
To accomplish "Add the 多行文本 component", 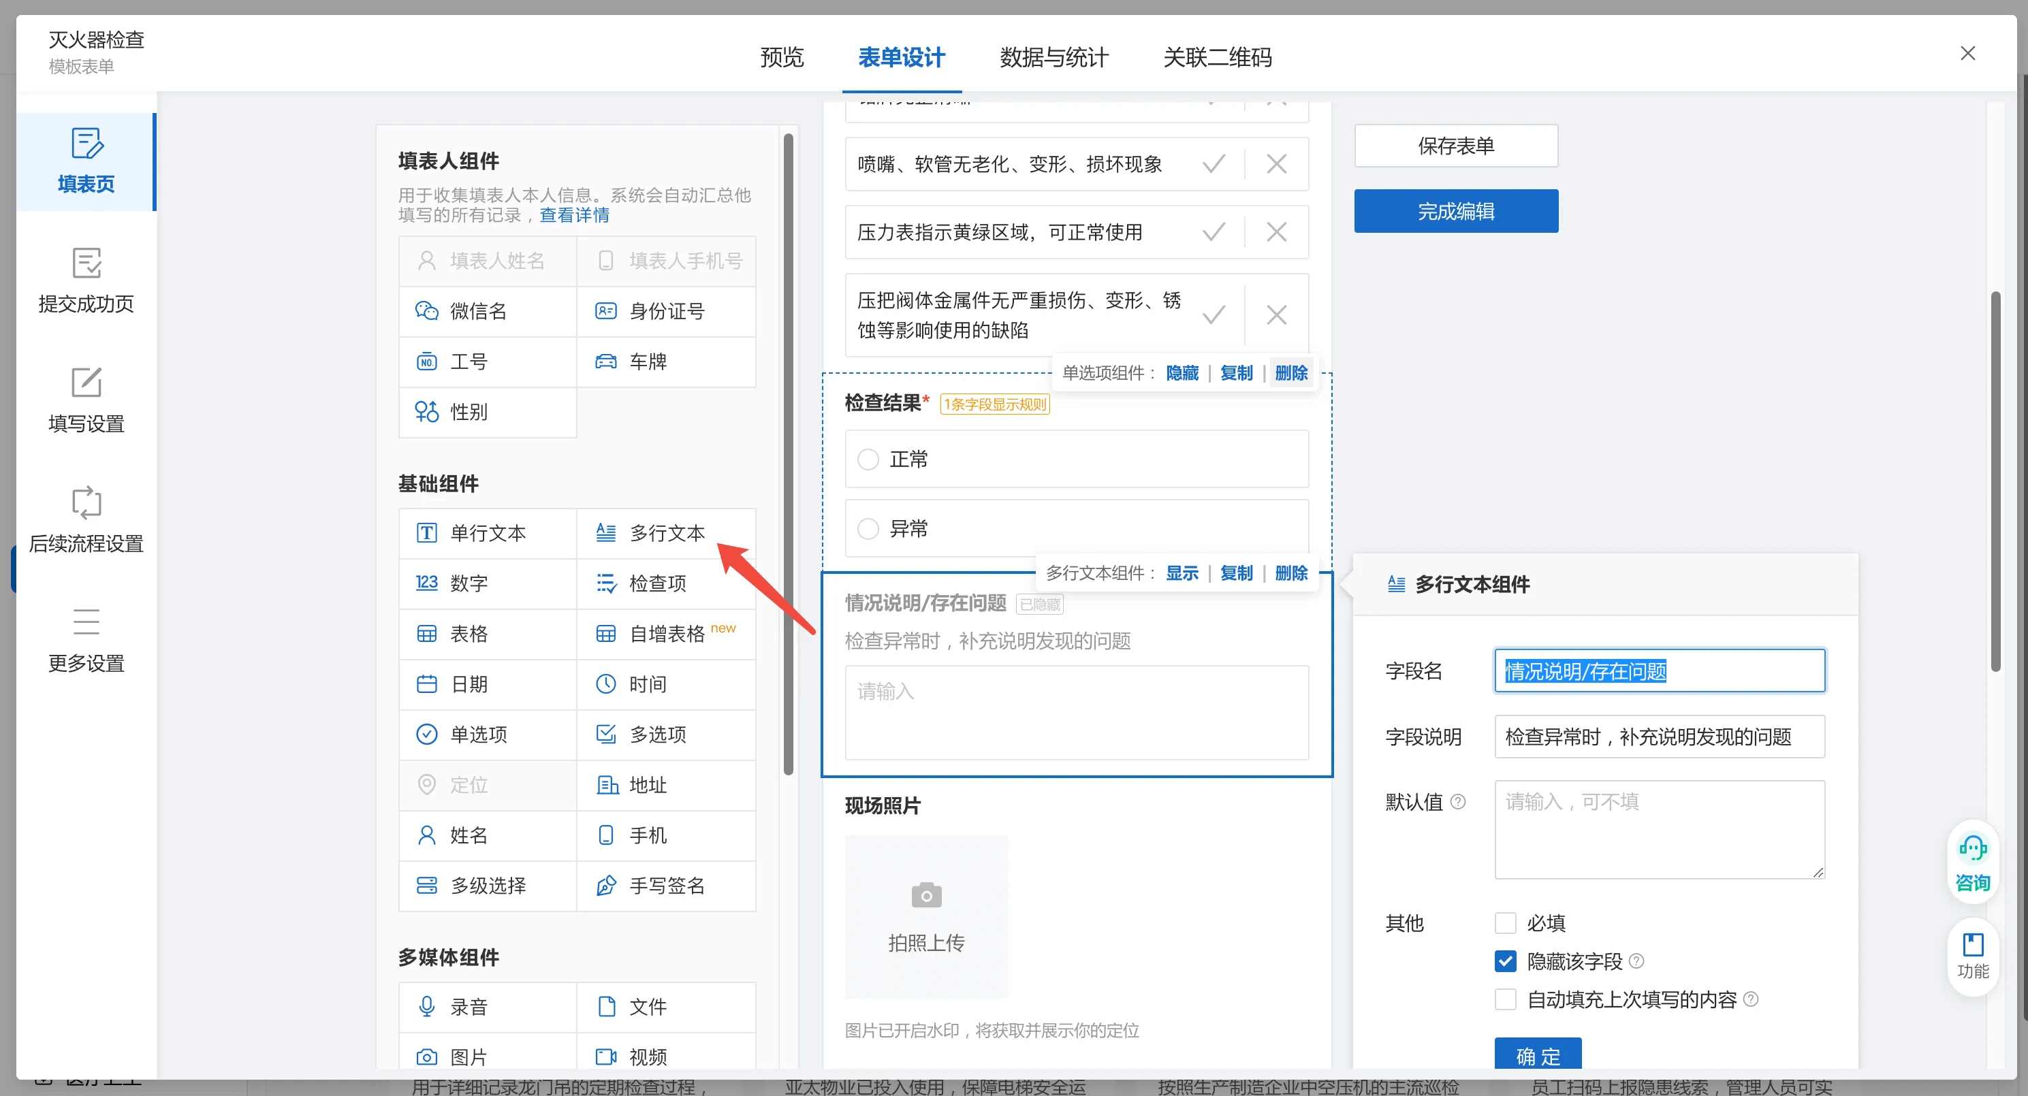I will coord(666,532).
